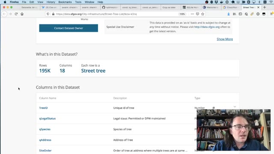Viewport: 274px width, 154px height.
Task: Open a new tab with plus button
Action: 265,7
